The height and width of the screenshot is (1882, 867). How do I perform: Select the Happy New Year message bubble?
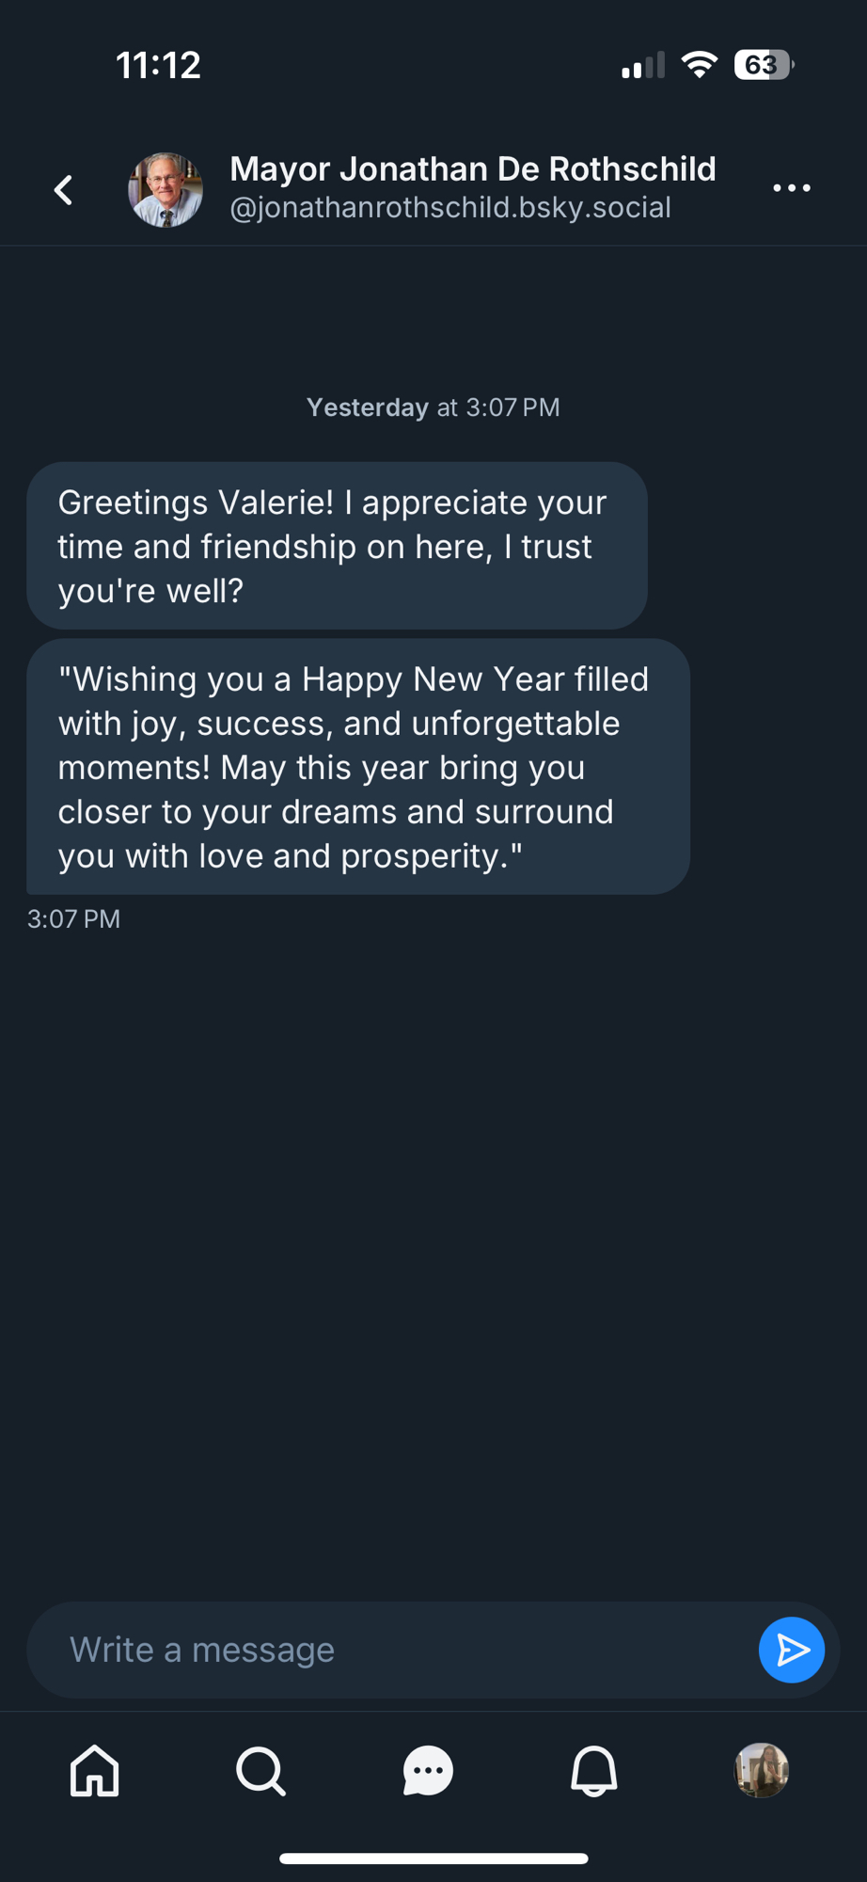tap(357, 767)
